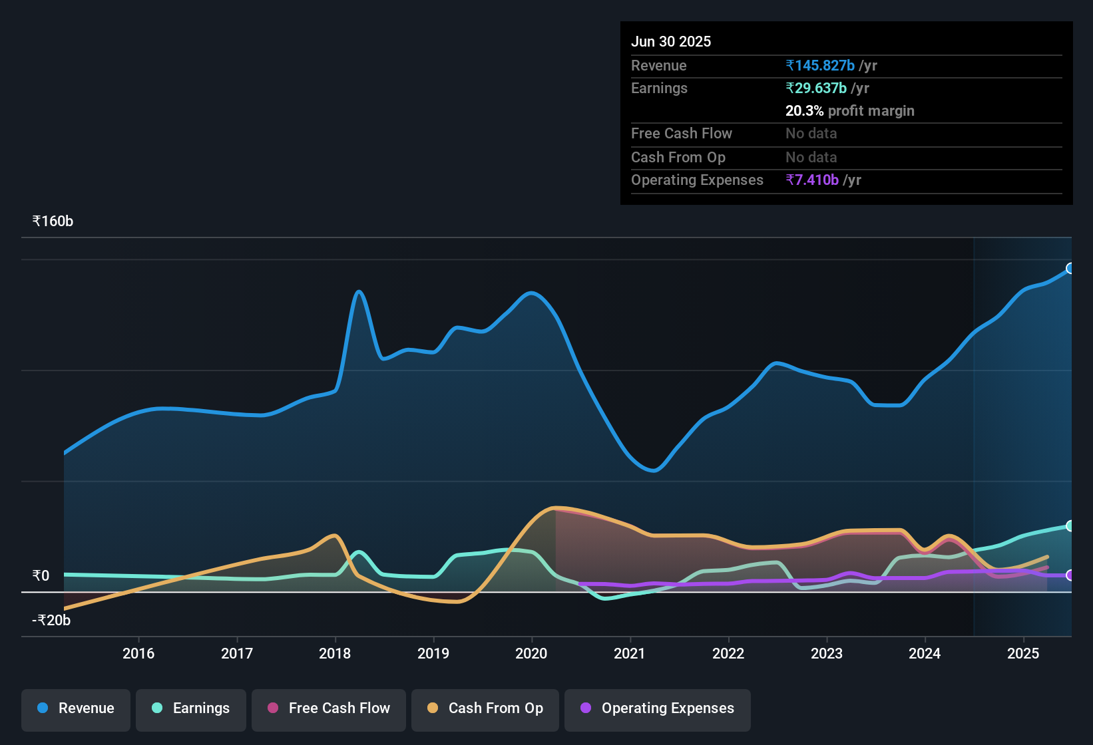Click the 2017 x-axis year label
1093x745 pixels.
pyautogui.click(x=237, y=653)
